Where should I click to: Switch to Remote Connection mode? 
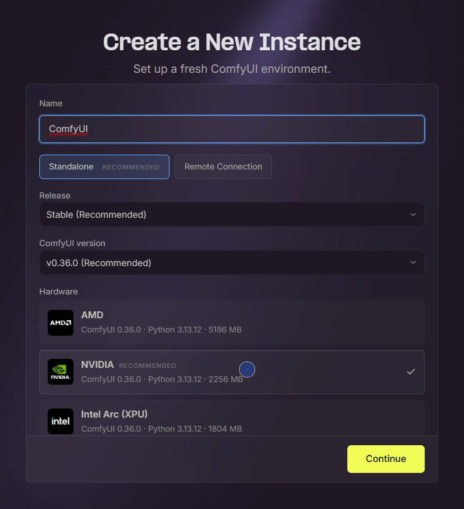(x=223, y=167)
